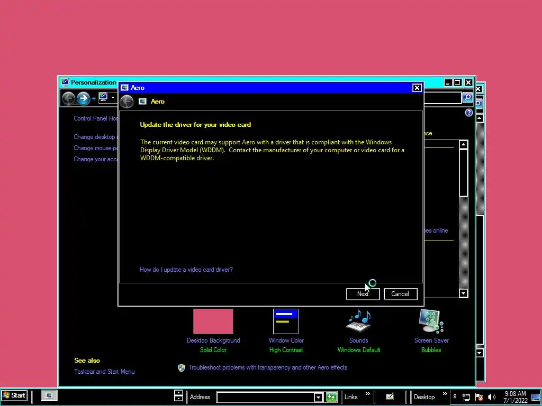The height and width of the screenshot is (406, 542).
Task: Open 'Change mouse' pointers link in sidebar
Action: coord(96,148)
